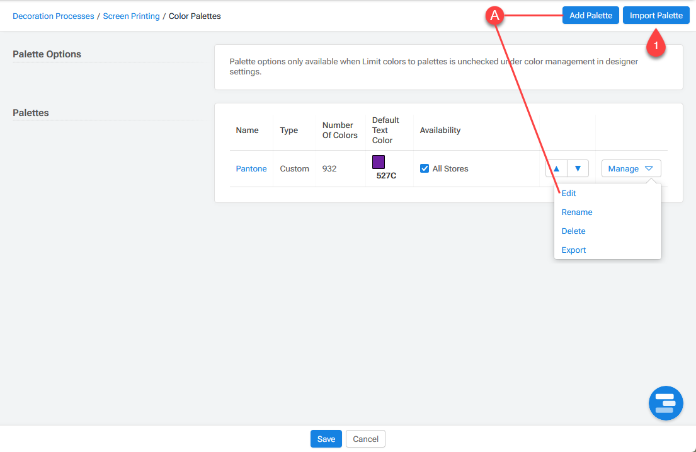The image size is (696, 452).
Task: Choose Export in the Manage menu
Action: (574, 250)
